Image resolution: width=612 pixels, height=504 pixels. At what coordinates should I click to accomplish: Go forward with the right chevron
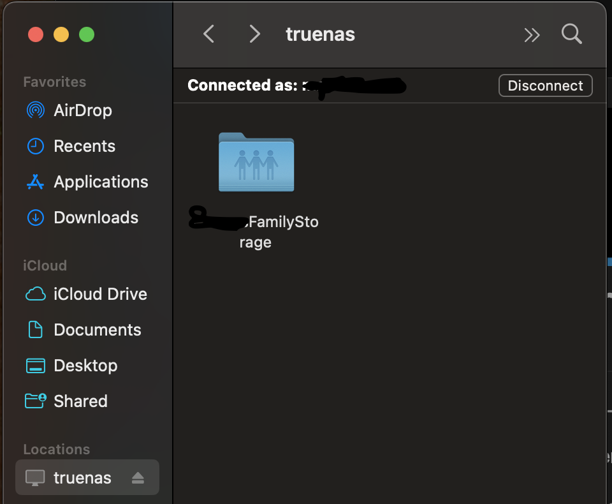254,34
